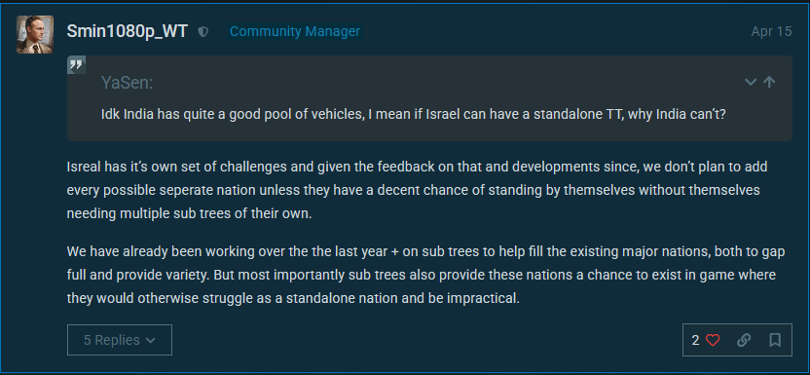810x375 pixels.
Task: Click the moderator shield icon beside the username
Action: tap(203, 32)
